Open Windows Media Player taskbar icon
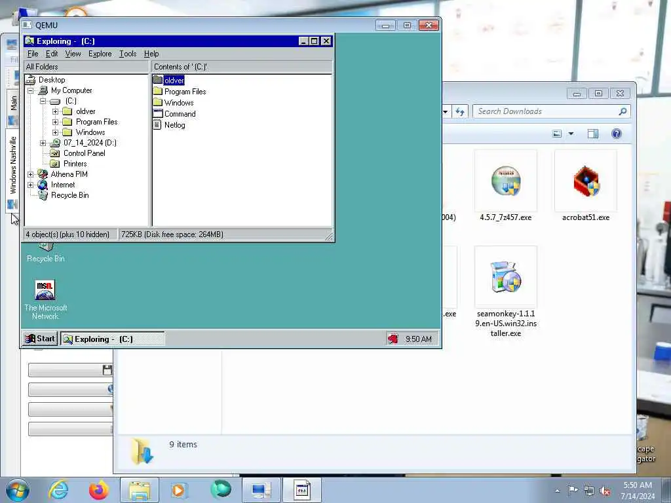Viewport: 671px width, 503px height. [179, 490]
